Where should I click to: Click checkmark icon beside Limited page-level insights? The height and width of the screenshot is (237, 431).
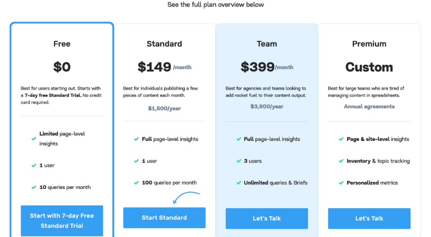point(34,138)
